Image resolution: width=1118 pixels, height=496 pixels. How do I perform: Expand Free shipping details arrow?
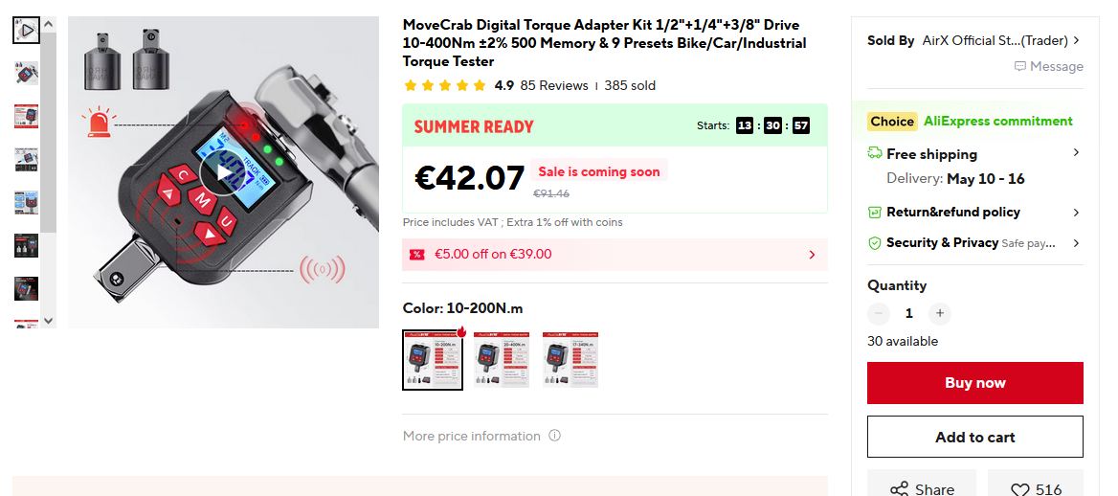point(1076,152)
